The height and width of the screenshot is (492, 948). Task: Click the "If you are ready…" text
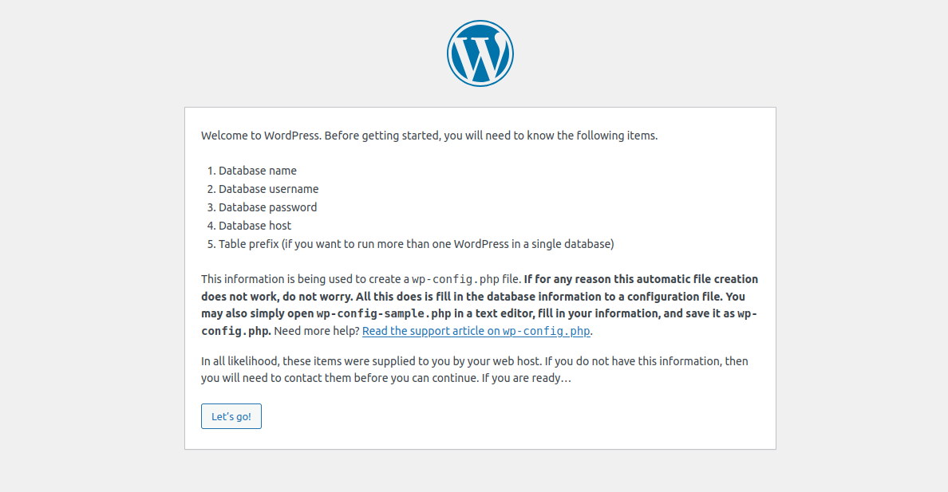tap(527, 378)
